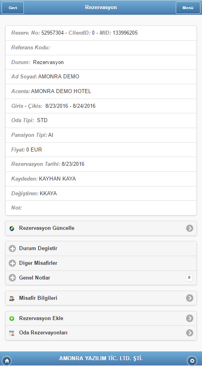Click the Misafir Bilgileri person icon
This screenshot has height=367, width=202.
coord(12,299)
